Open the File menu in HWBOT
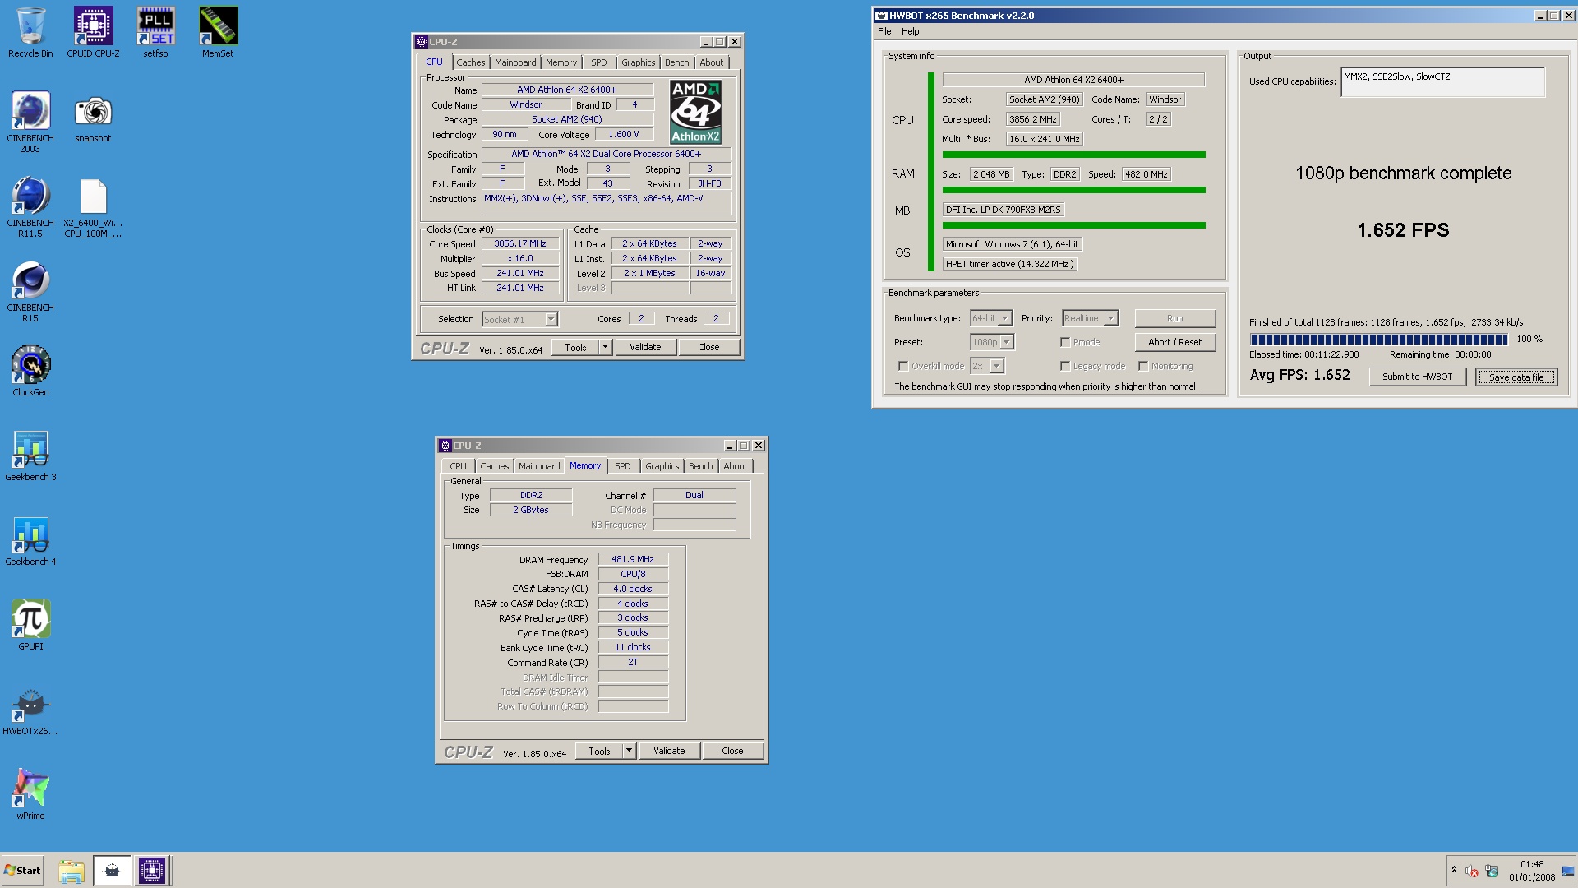1578x888 pixels. (x=884, y=31)
